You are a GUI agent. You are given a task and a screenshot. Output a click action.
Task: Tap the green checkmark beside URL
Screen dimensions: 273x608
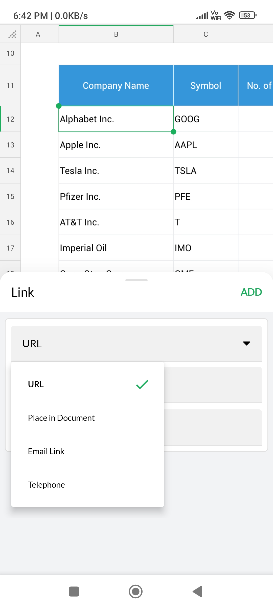(142, 384)
